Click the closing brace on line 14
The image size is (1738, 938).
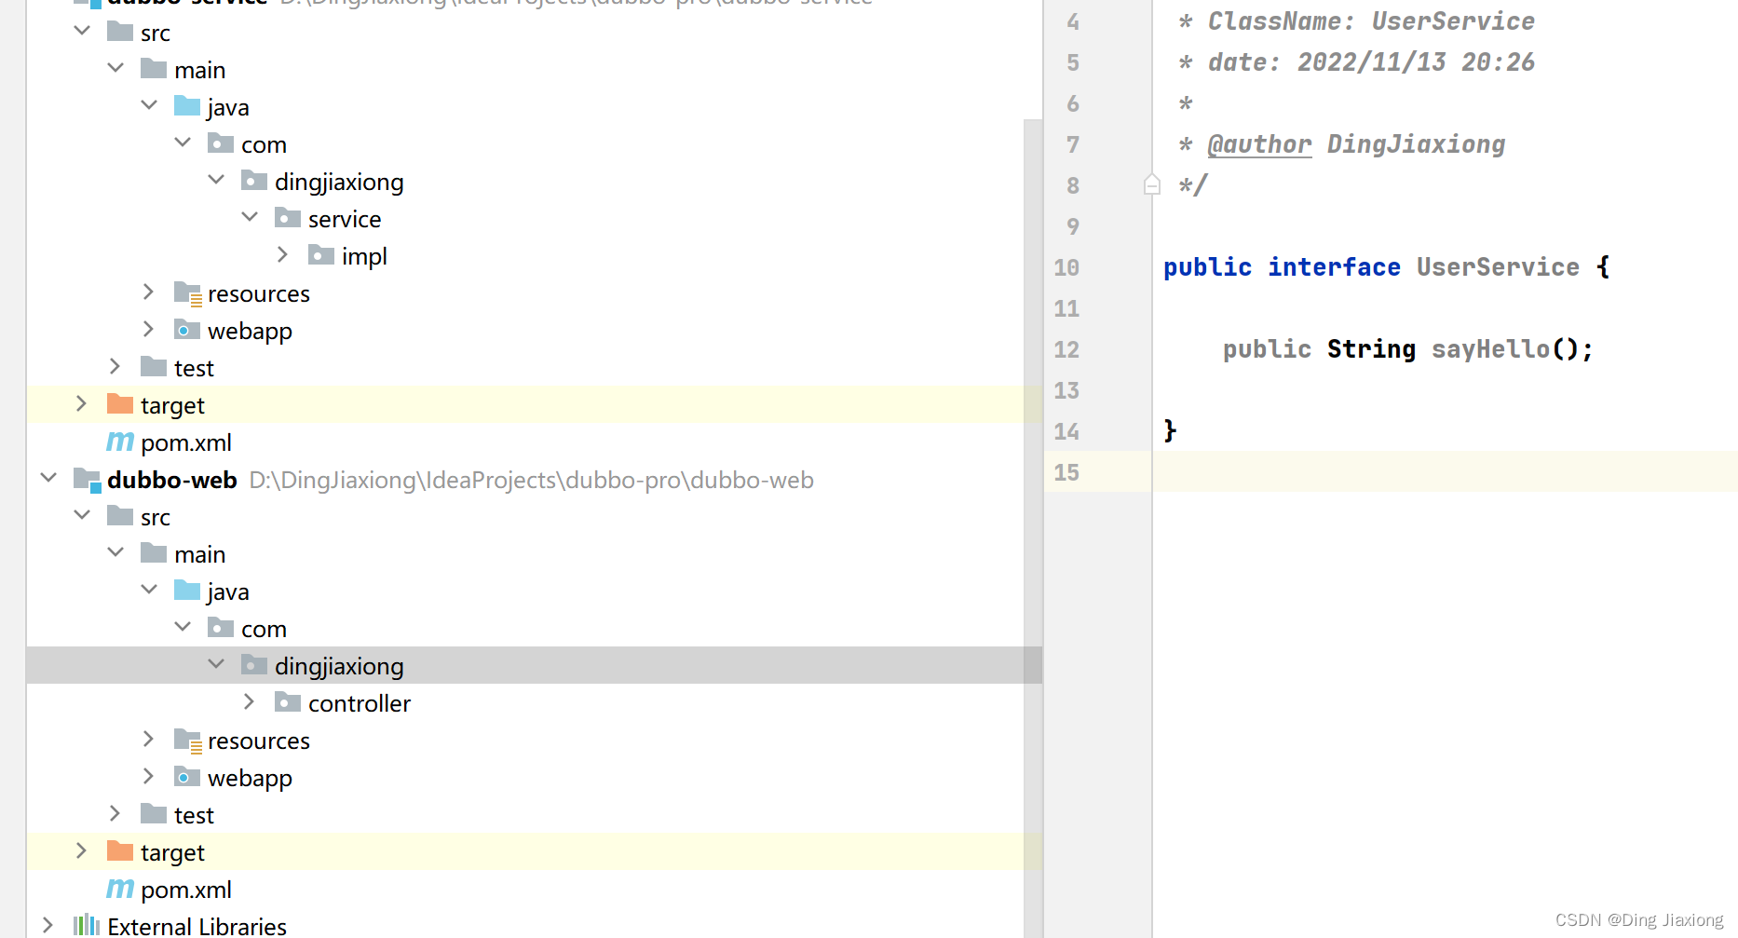click(1170, 430)
